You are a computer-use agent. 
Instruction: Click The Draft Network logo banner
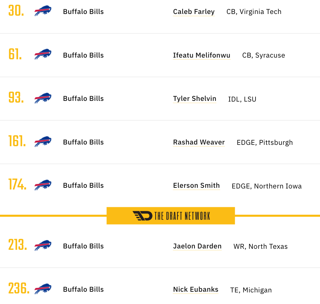tap(171, 216)
